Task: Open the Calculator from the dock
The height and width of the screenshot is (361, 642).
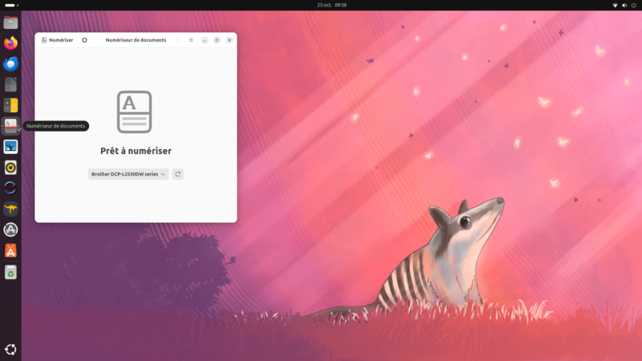Action: (x=10, y=105)
